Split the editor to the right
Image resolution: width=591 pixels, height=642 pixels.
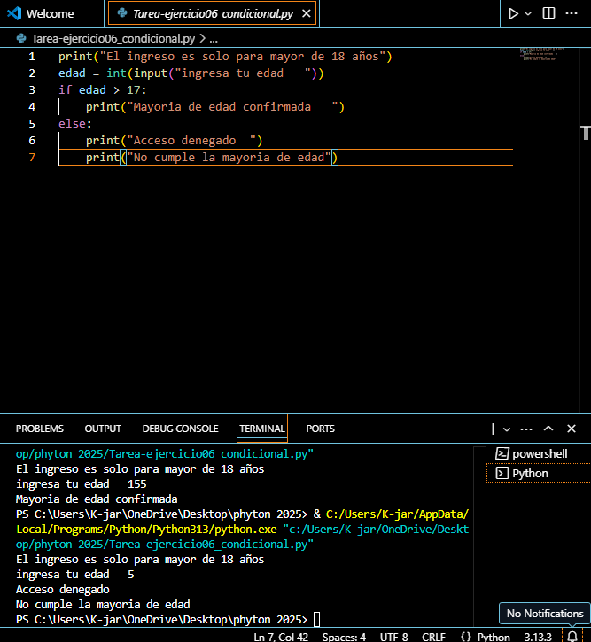(548, 13)
